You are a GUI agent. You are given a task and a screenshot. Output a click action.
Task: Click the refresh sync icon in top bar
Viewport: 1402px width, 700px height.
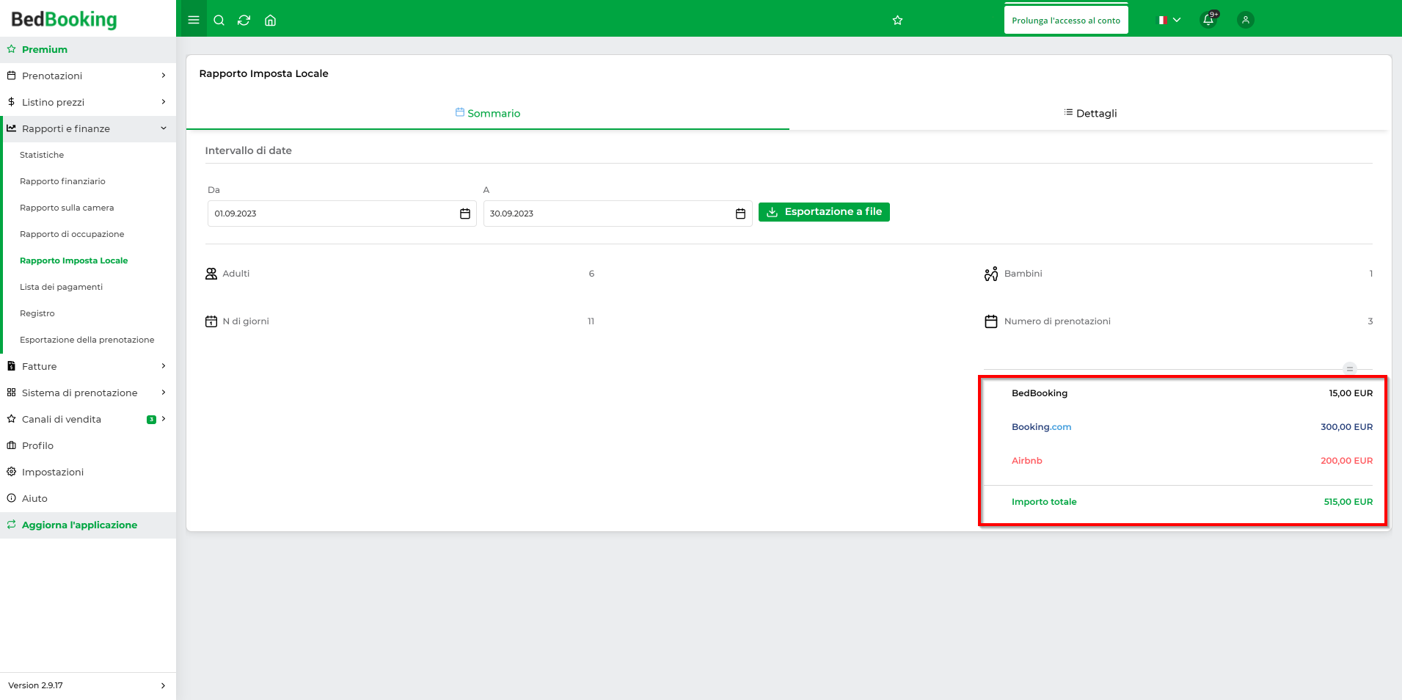click(244, 20)
